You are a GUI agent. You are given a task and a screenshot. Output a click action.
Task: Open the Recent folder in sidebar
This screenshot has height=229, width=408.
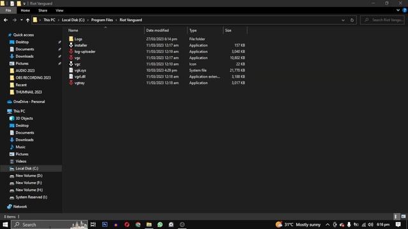(21, 85)
